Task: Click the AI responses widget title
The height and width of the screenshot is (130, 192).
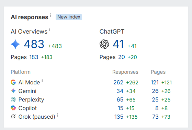Action: [30, 17]
